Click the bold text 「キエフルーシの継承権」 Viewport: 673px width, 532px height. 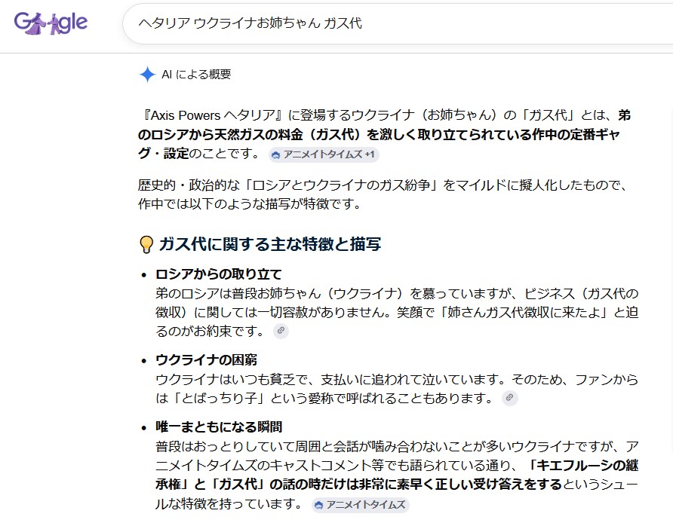[x=397, y=475]
